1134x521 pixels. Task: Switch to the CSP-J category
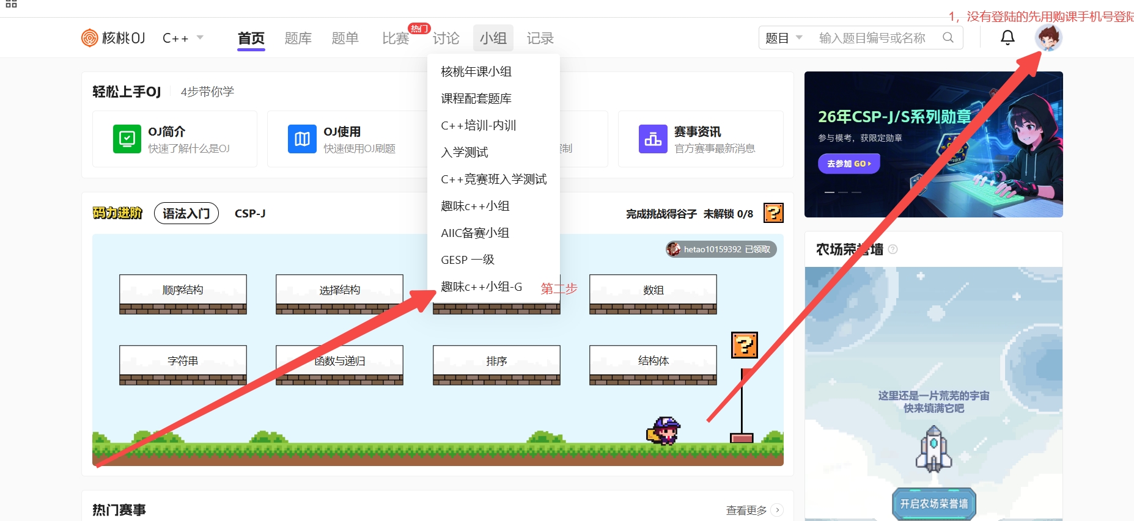tap(250, 213)
